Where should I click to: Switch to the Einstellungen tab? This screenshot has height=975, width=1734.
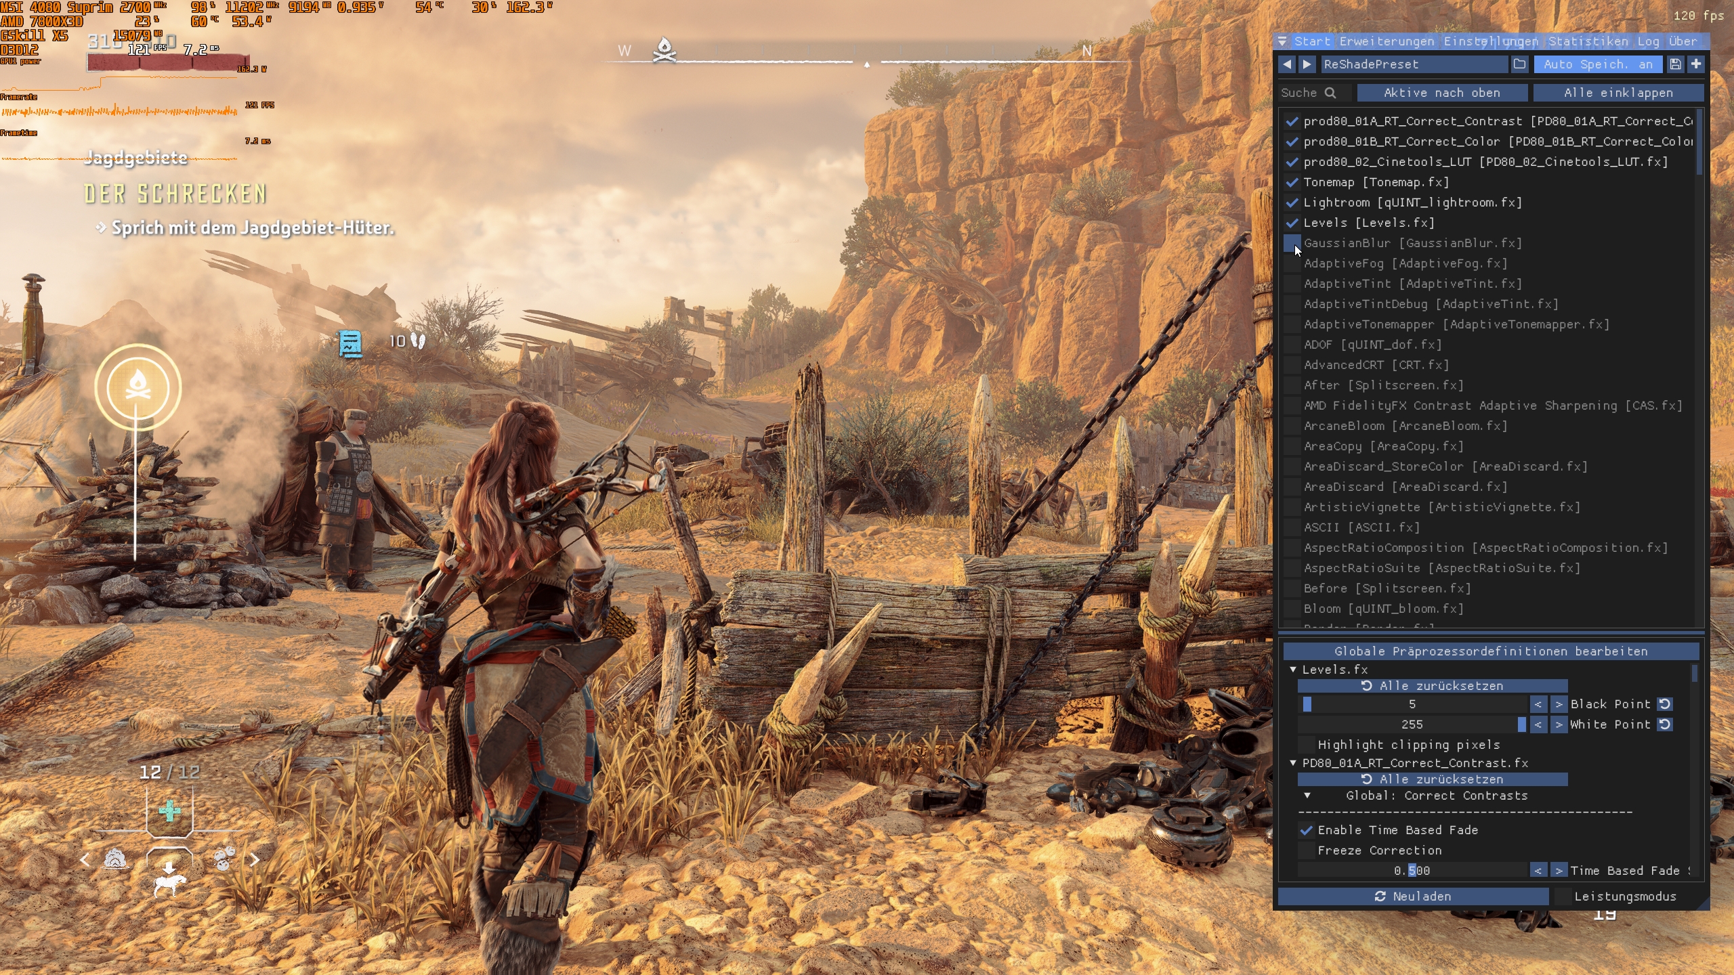[x=1491, y=41]
